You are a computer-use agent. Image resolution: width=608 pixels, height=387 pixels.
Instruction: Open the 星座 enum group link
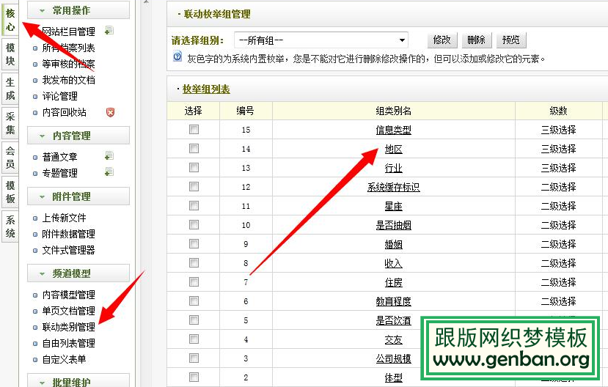(x=393, y=206)
